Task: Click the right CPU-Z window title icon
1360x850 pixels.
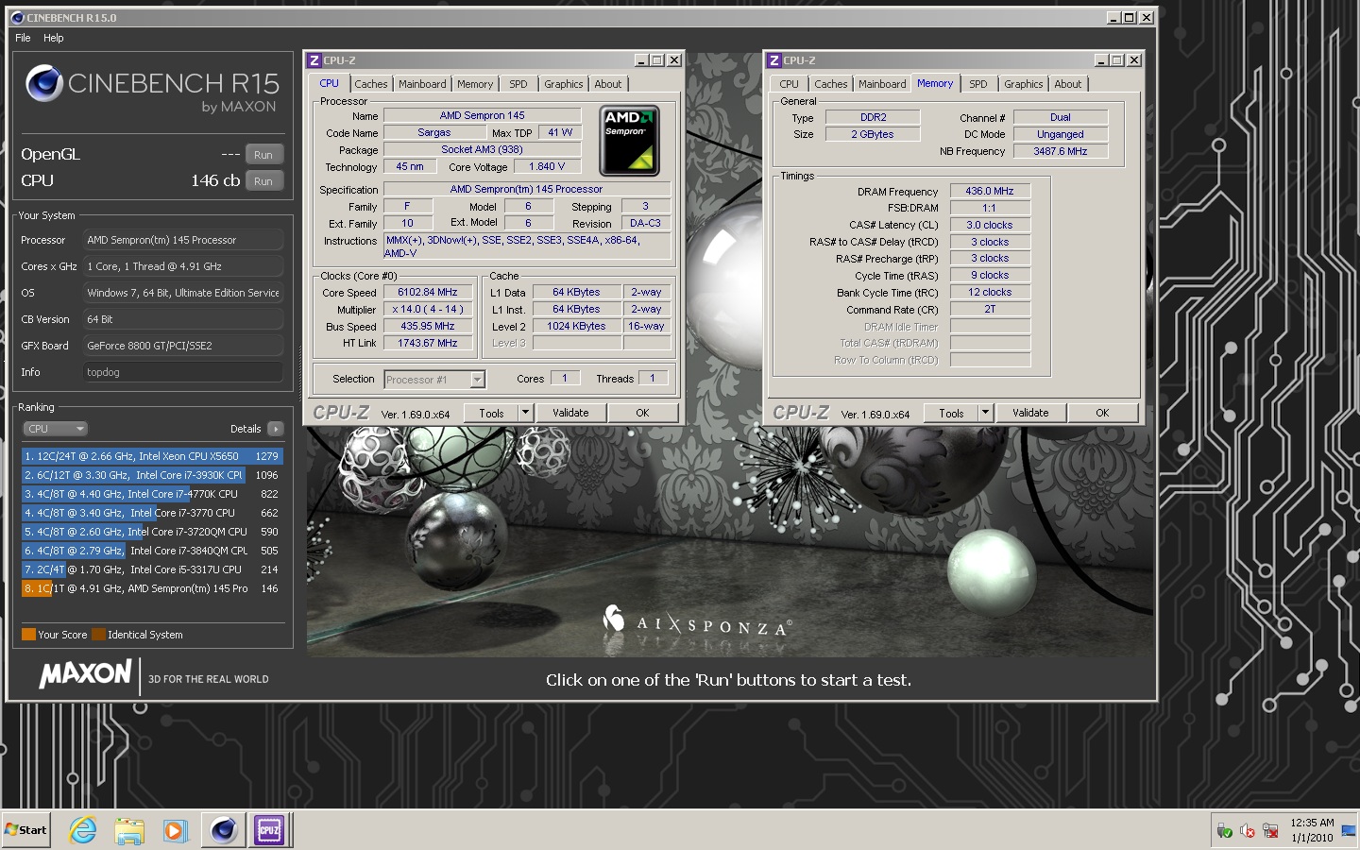Action: [x=774, y=59]
